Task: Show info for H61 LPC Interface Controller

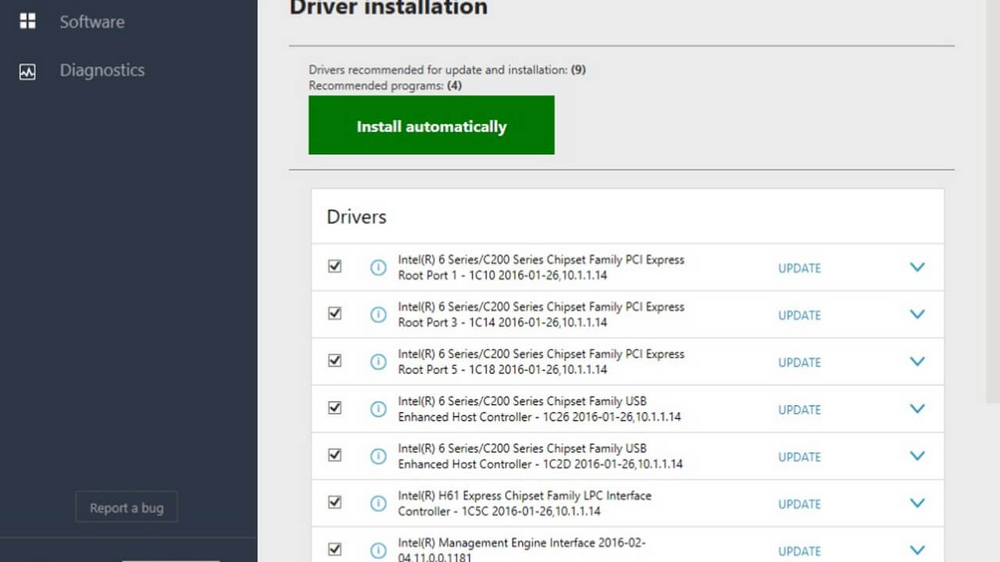Action: pos(378,503)
